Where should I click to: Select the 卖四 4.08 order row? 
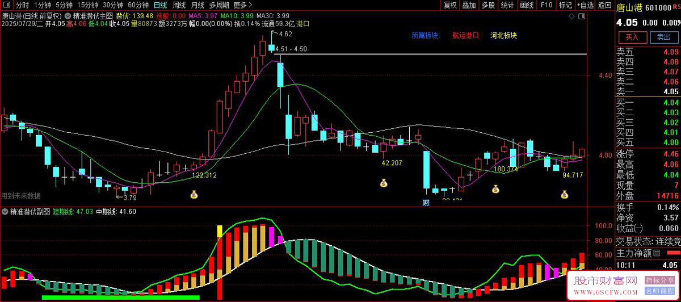coord(648,62)
